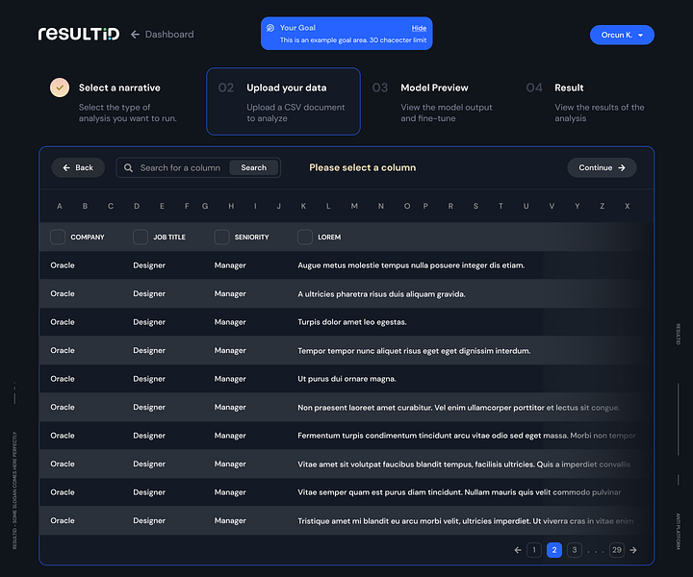
Task: Click the arrow icon in the Continue button
Action: 622,167
